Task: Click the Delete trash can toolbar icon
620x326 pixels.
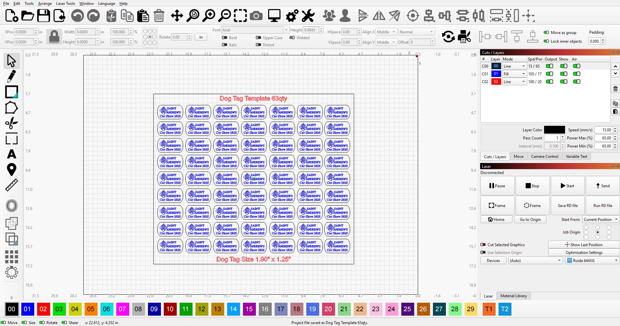Action: [159, 16]
